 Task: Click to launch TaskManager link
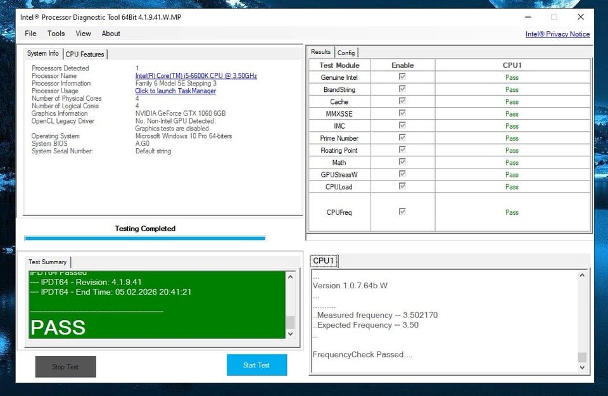[175, 91]
